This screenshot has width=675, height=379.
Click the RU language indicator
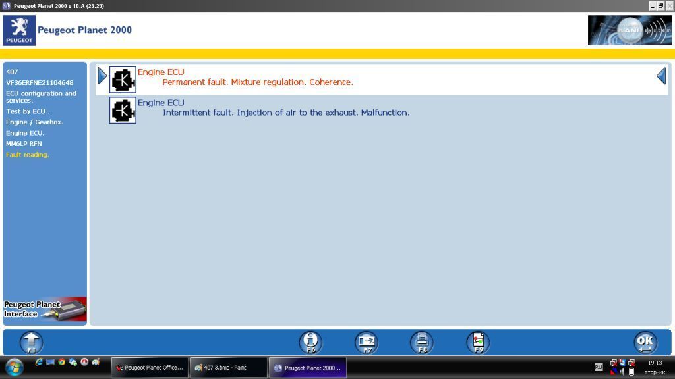tap(599, 367)
